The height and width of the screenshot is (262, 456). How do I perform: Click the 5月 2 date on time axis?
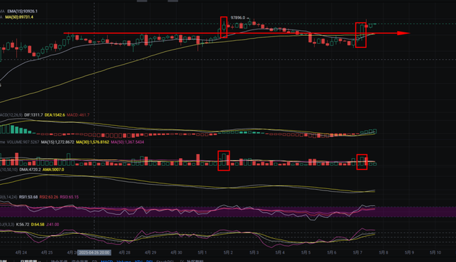tap(228, 252)
